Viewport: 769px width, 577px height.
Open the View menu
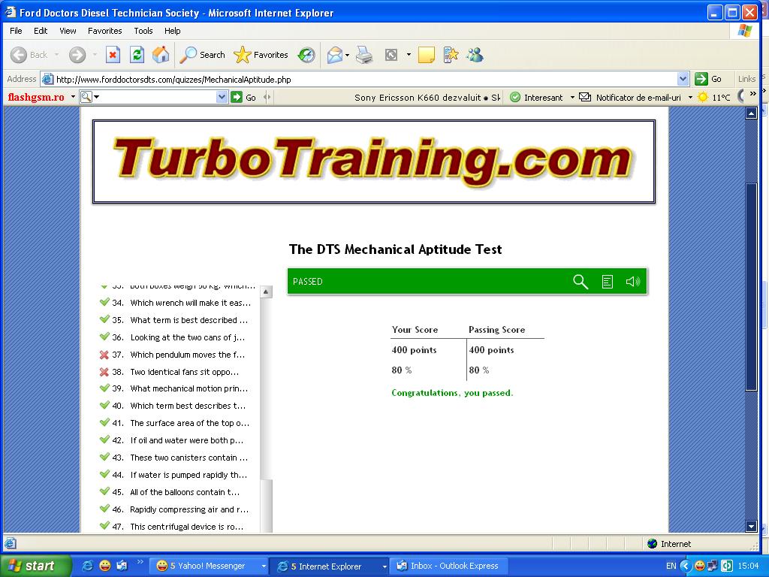[68, 31]
